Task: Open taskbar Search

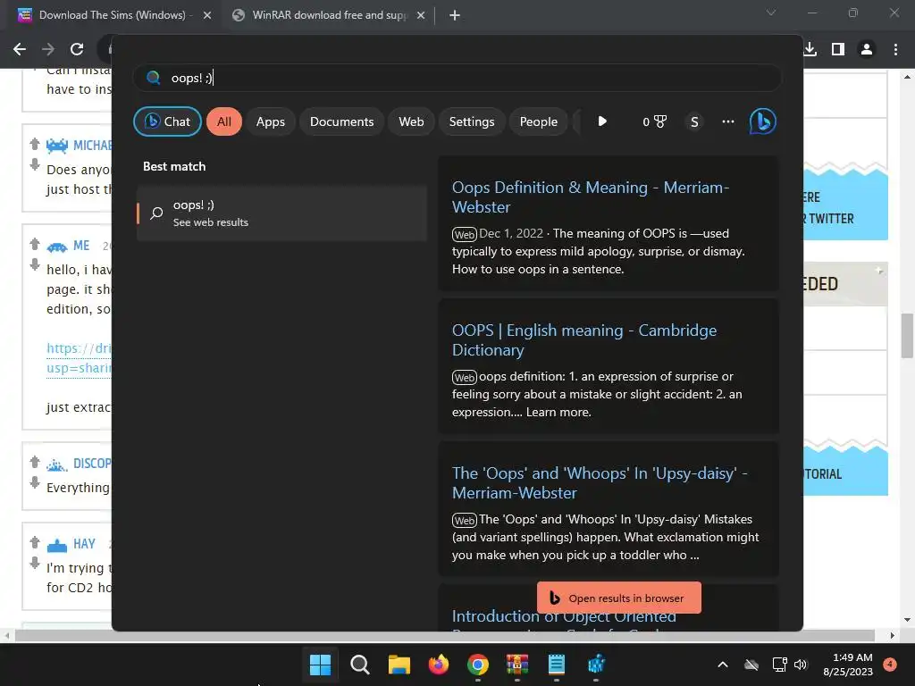Action: coord(359,665)
